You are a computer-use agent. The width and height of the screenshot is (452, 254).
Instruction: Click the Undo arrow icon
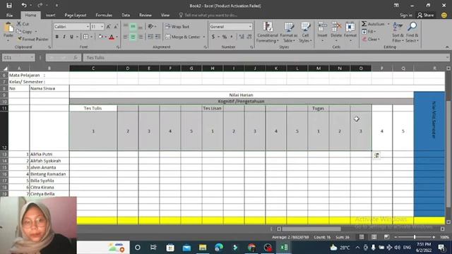click(24, 5)
